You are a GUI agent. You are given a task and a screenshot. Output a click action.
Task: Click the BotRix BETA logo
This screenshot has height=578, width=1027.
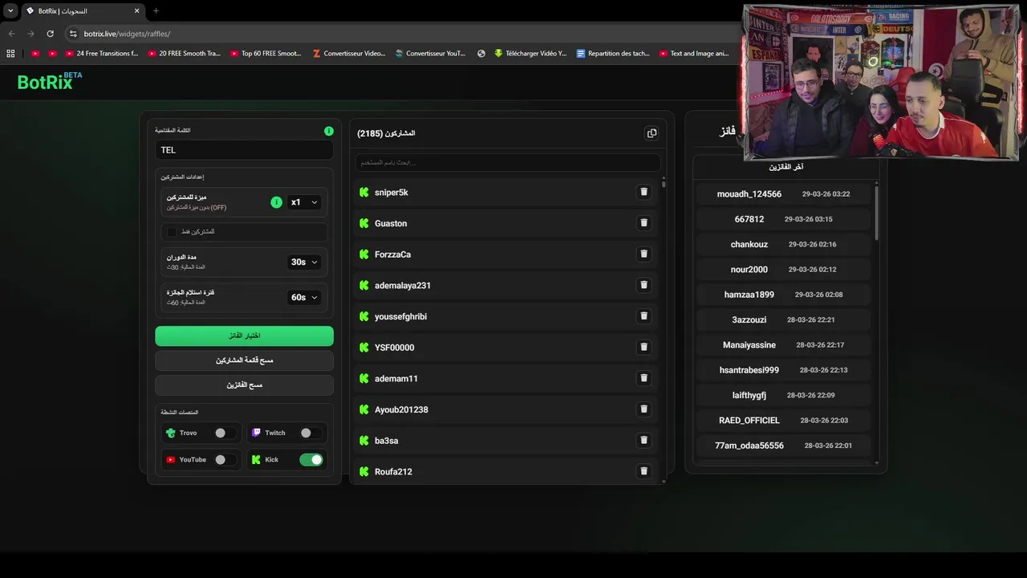[x=50, y=81]
